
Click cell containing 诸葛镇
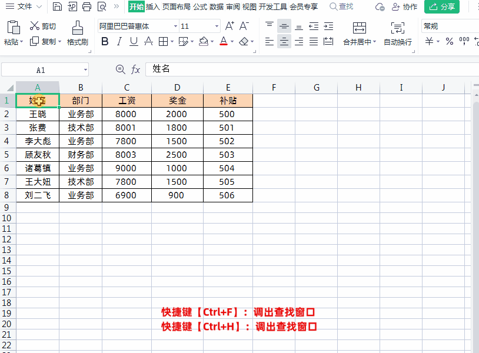38,168
